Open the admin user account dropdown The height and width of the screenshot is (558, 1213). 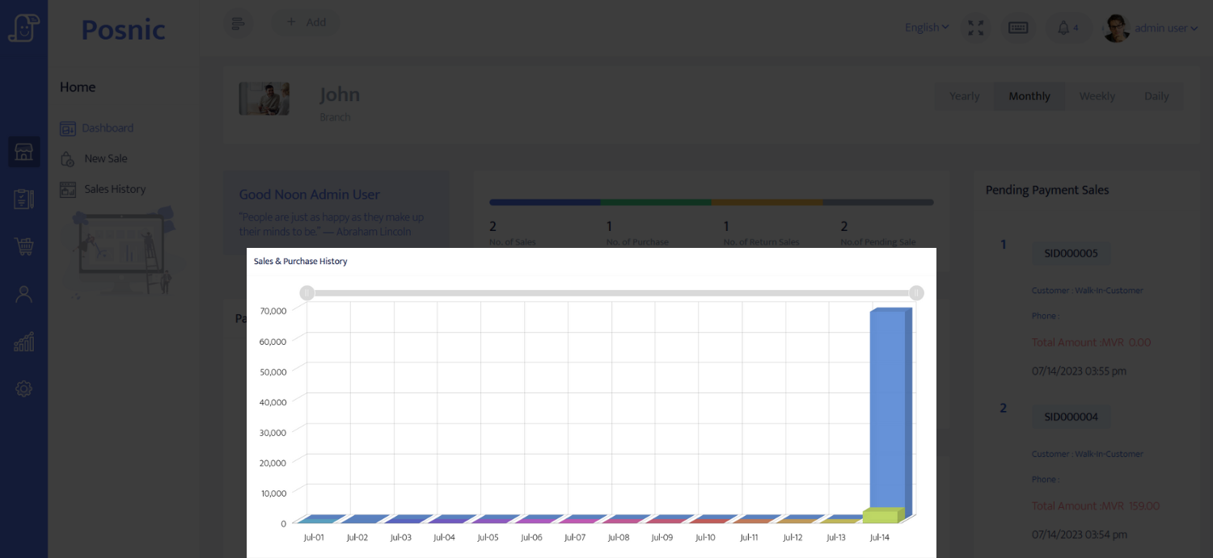[x=1165, y=28]
